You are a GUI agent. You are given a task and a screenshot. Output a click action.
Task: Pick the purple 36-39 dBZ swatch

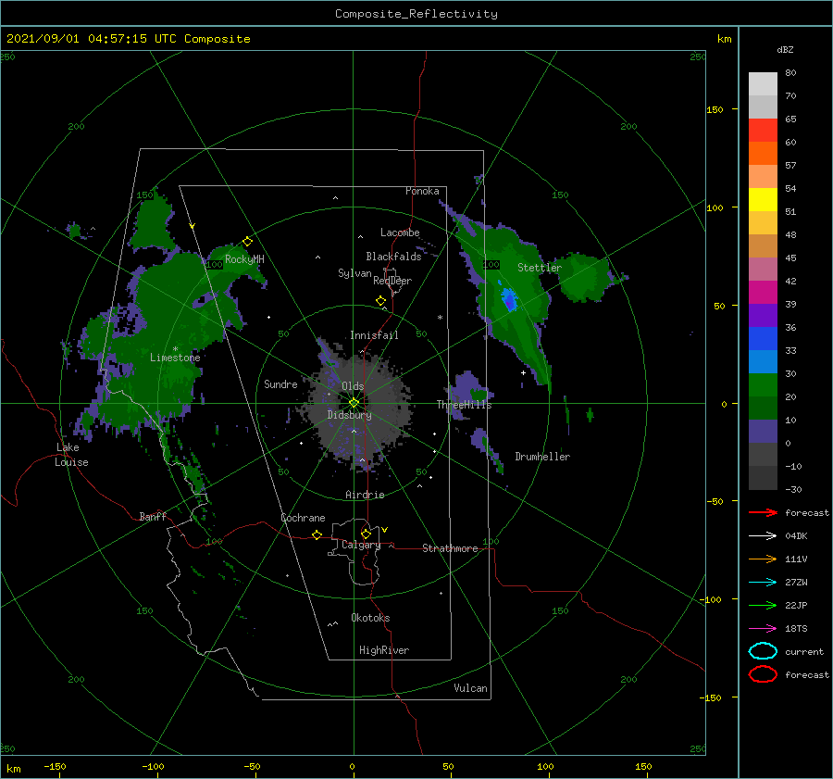pyautogui.click(x=763, y=316)
